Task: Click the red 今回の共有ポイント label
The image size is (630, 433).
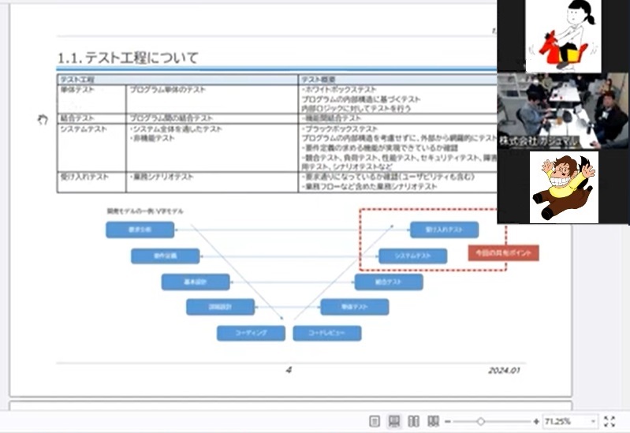Action: [x=503, y=253]
